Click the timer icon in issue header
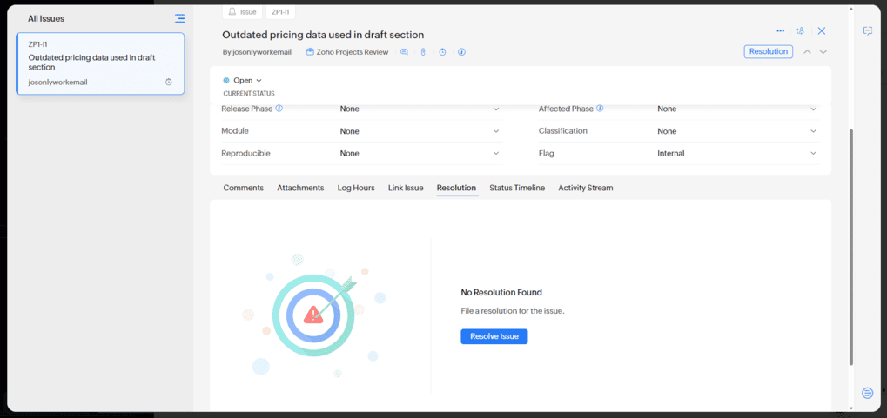 pyautogui.click(x=442, y=52)
